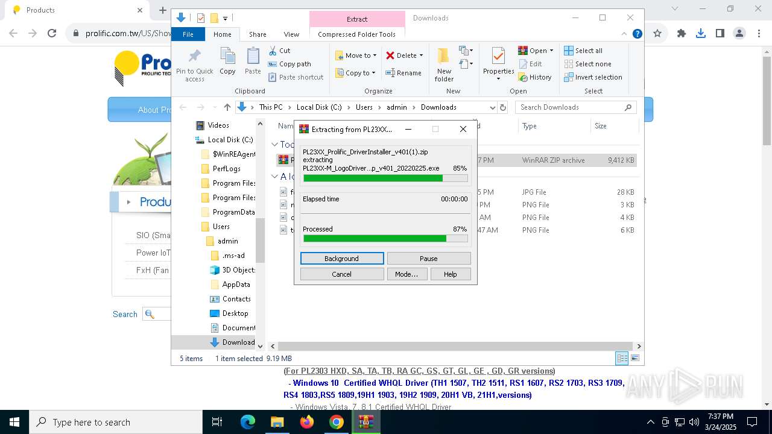The height and width of the screenshot is (434, 772).
Task: Open Firefox from taskbar
Action: pyautogui.click(x=307, y=422)
